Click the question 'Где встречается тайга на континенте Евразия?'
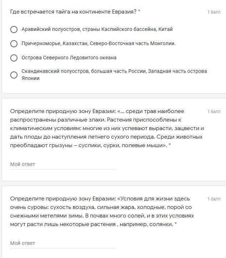Image resolution: width=226 pixels, height=258 pixels. point(73,12)
